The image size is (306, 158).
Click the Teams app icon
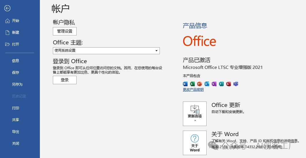[236, 84]
